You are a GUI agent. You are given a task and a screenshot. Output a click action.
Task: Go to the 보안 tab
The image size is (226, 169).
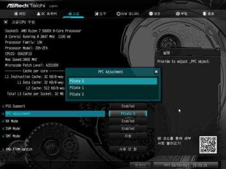[x=155, y=14]
